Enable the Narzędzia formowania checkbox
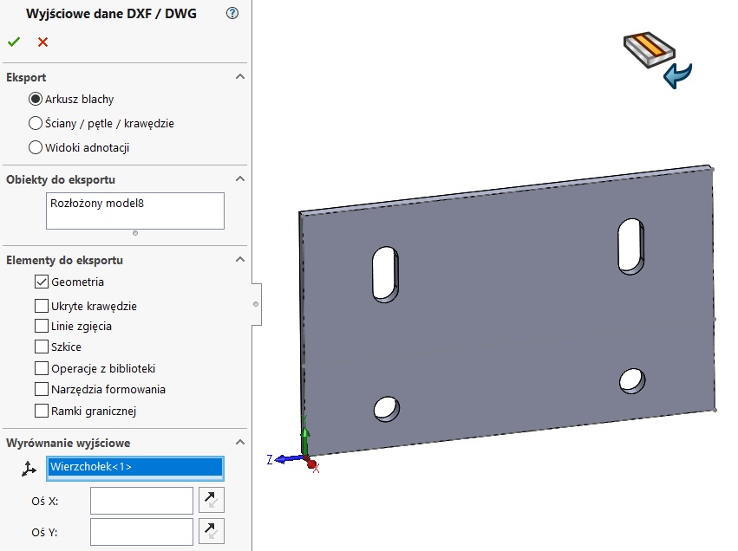The height and width of the screenshot is (551, 738). click(42, 389)
